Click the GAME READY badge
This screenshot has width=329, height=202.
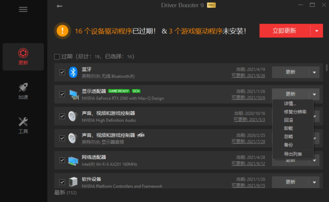119,91
